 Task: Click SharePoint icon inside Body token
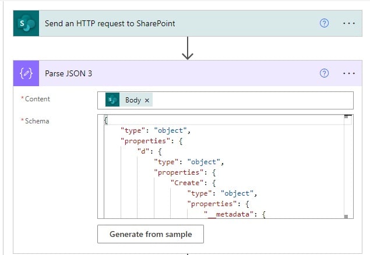(x=112, y=100)
